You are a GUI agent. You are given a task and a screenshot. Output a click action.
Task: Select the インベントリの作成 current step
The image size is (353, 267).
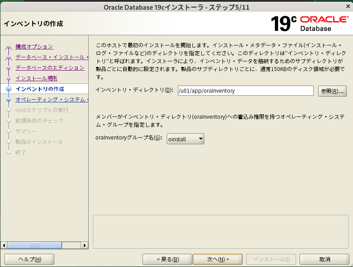[x=40, y=89]
